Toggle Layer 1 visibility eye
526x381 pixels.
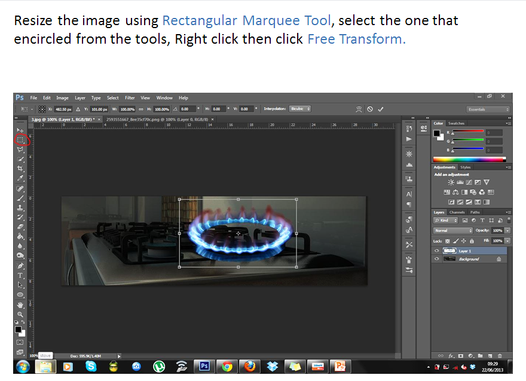click(436, 250)
